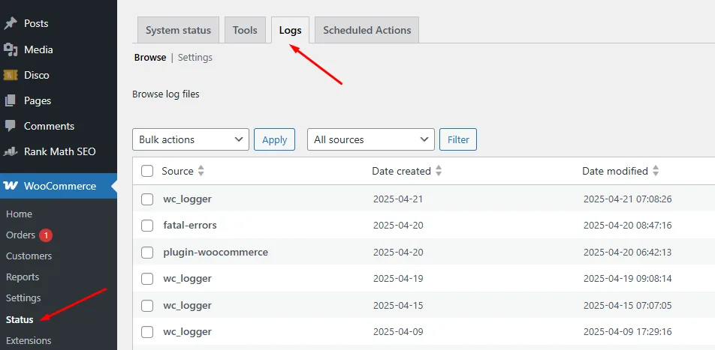Check the plugin-woocommerce row checkbox
The height and width of the screenshot is (350, 715).
(x=147, y=253)
